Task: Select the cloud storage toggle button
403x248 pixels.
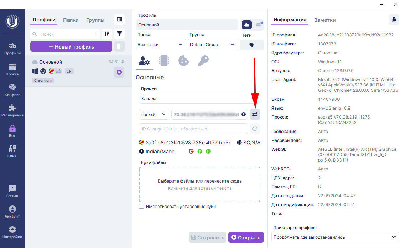Action: pyautogui.click(x=247, y=25)
